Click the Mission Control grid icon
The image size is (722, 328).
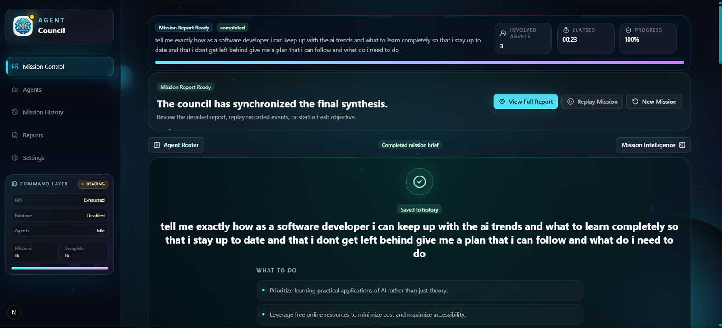point(14,66)
